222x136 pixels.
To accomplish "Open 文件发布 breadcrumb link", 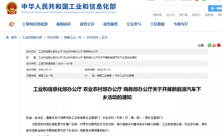I will (92, 37).
